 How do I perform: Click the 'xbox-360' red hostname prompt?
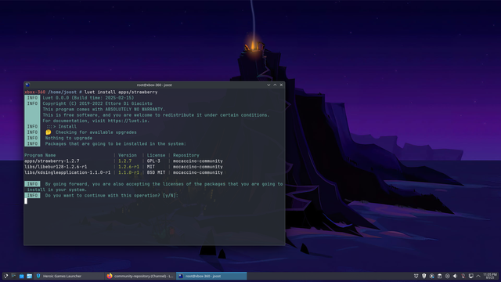pyautogui.click(x=34, y=92)
